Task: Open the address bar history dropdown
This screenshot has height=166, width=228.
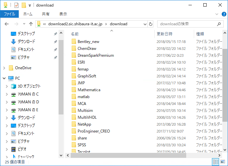Action: [x=145, y=24]
